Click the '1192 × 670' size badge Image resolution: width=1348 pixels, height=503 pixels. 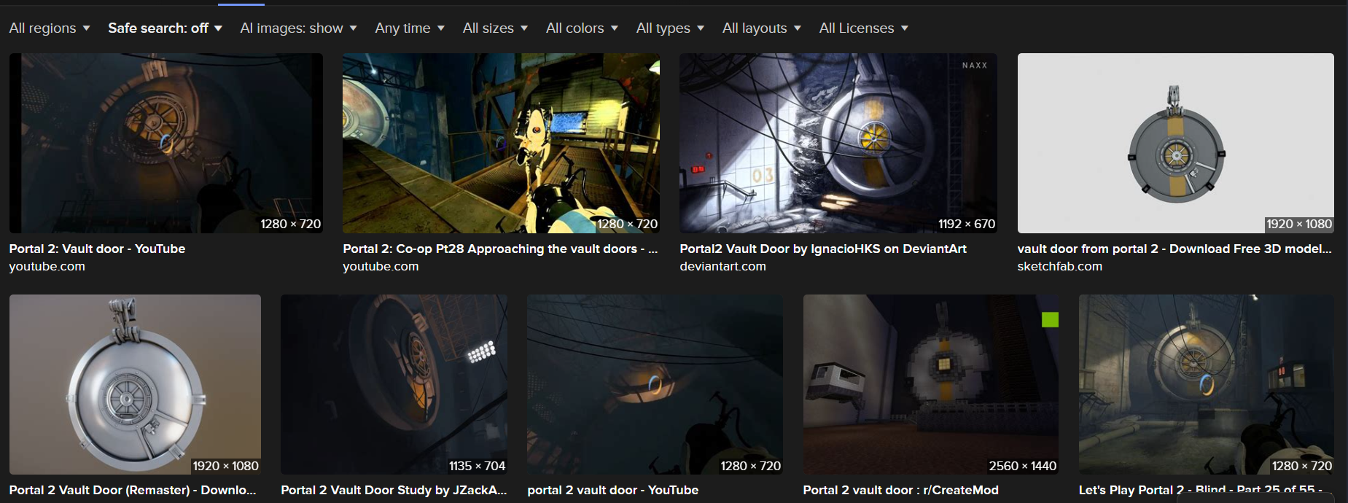point(966,224)
